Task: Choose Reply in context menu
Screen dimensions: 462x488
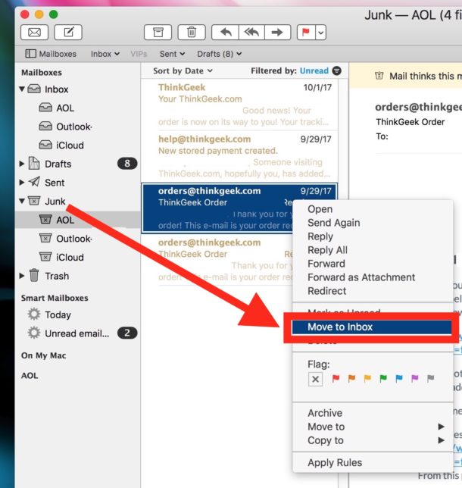Action: pos(373,236)
